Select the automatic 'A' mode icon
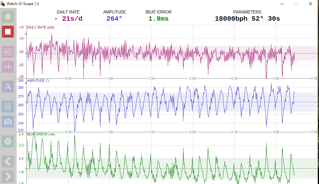This screenshot has width=319, height=184. tap(8, 87)
